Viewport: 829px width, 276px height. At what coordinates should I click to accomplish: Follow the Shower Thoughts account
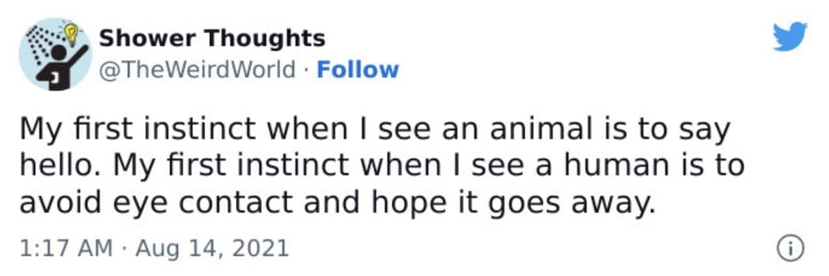(357, 69)
